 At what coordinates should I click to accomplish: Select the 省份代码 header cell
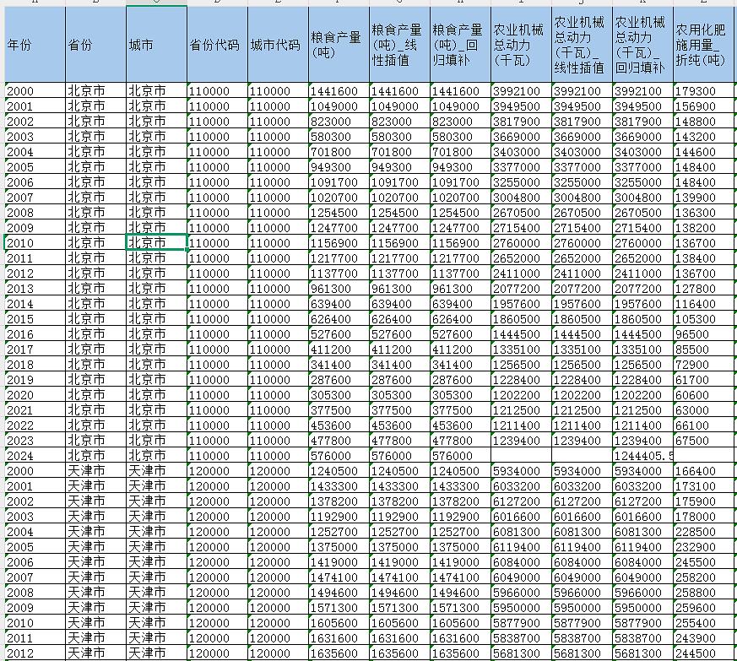point(217,45)
